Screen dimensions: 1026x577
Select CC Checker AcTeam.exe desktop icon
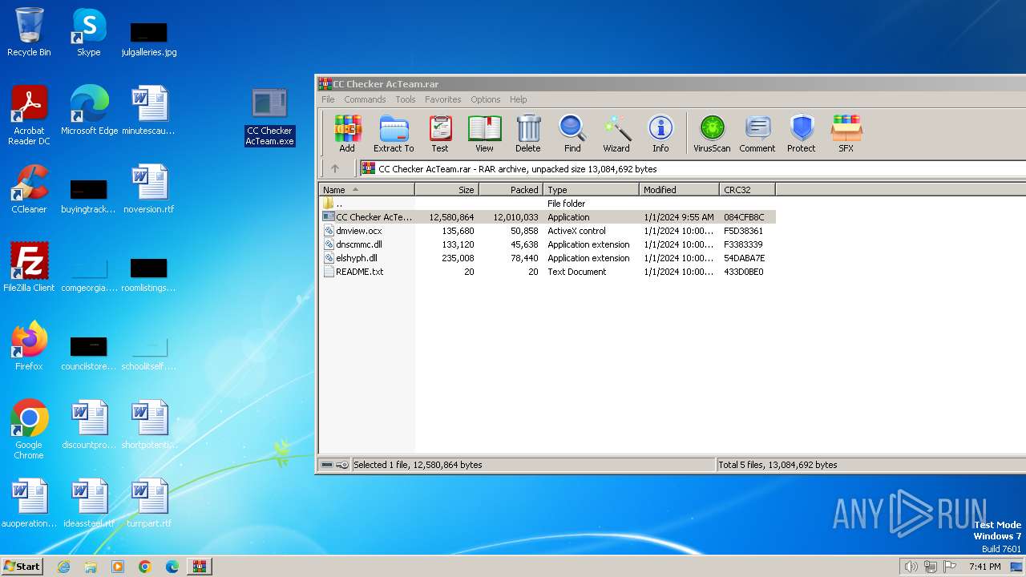[x=269, y=117]
